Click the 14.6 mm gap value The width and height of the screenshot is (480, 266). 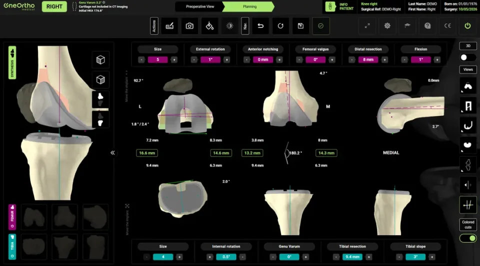coord(221,152)
